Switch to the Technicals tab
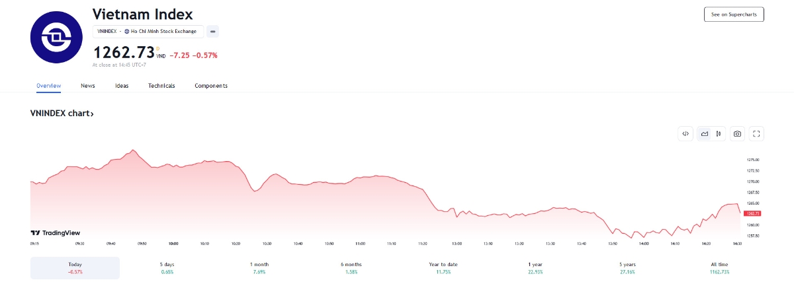 pos(161,86)
